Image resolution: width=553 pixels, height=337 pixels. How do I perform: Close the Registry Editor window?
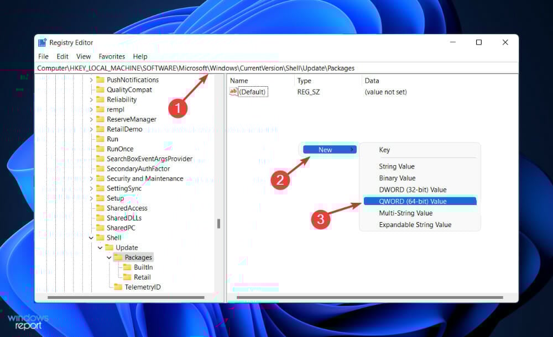click(505, 43)
